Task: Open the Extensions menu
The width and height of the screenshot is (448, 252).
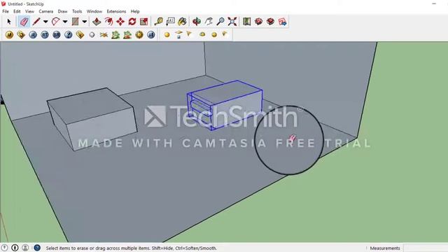Action: click(x=116, y=11)
